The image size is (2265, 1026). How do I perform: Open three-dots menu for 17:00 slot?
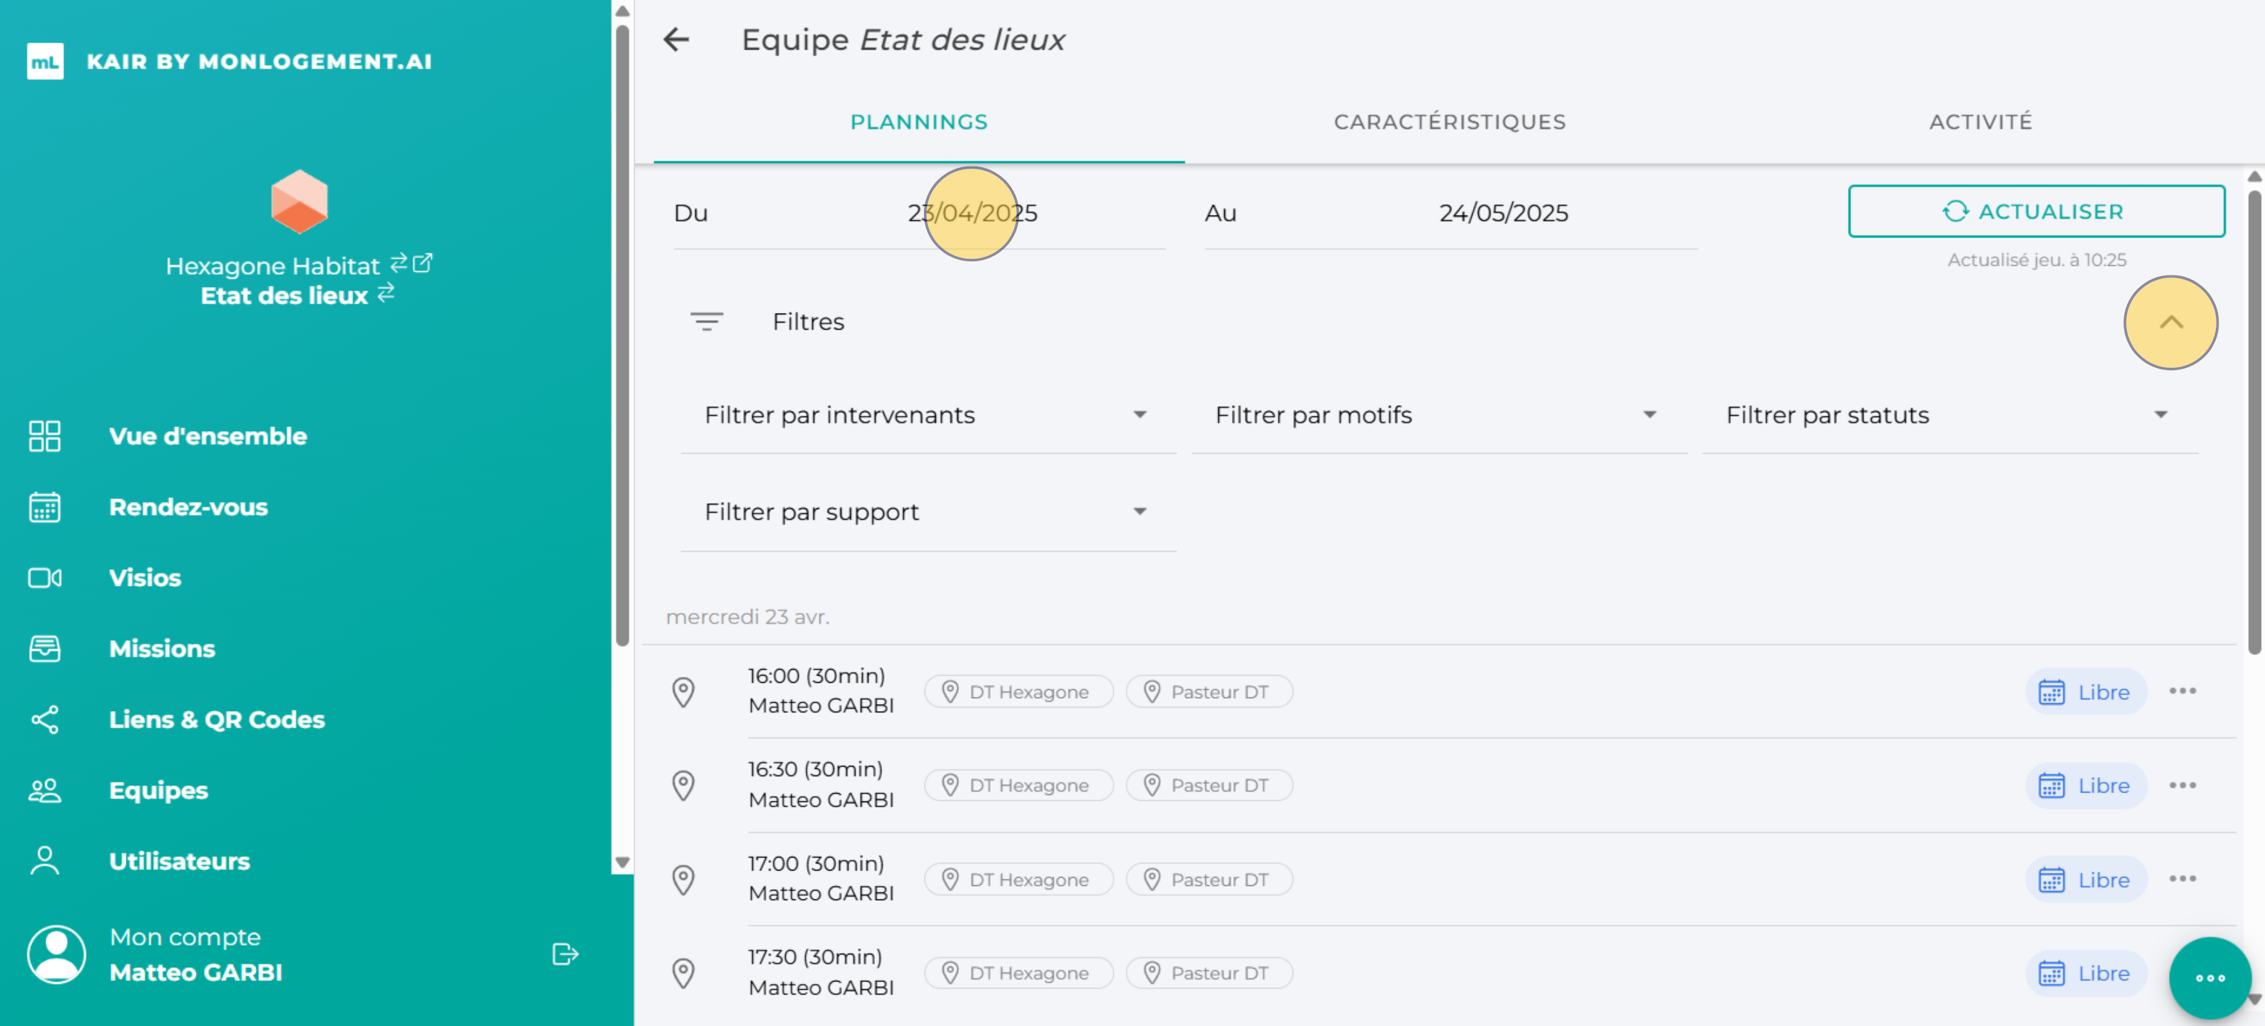[2182, 878]
